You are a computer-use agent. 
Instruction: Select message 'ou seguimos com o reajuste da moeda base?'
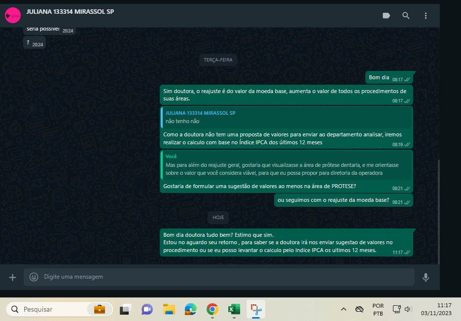click(x=343, y=200)
